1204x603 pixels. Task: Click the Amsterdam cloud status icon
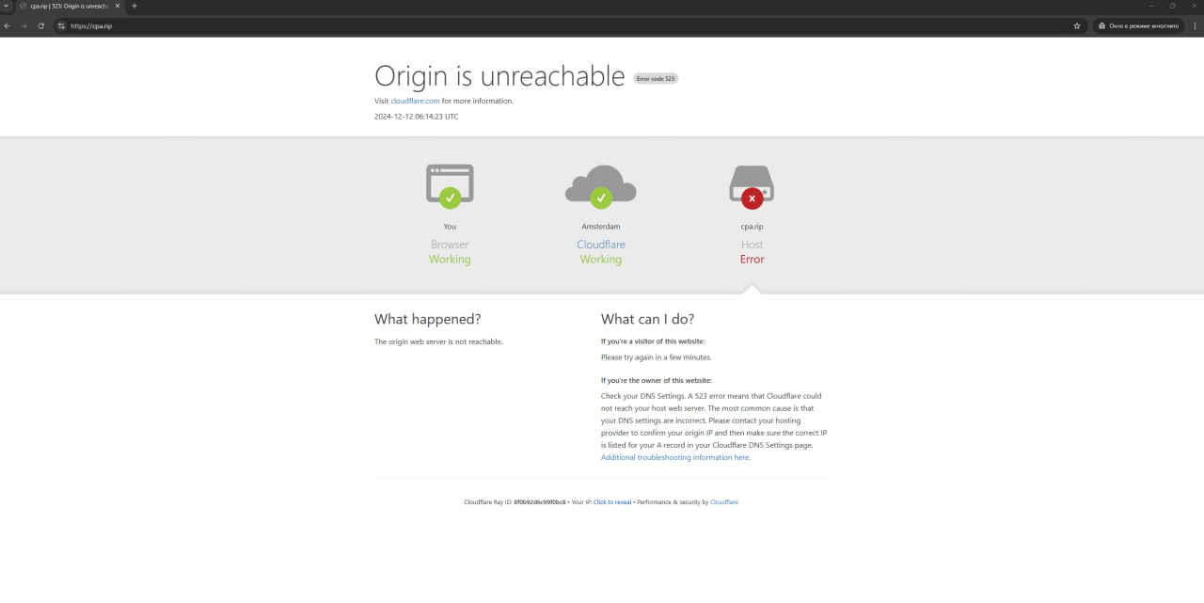[601, 186]
